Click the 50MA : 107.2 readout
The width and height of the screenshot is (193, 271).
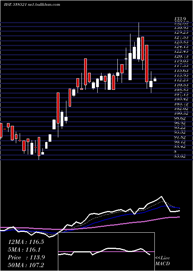click(x=26, y=265)
